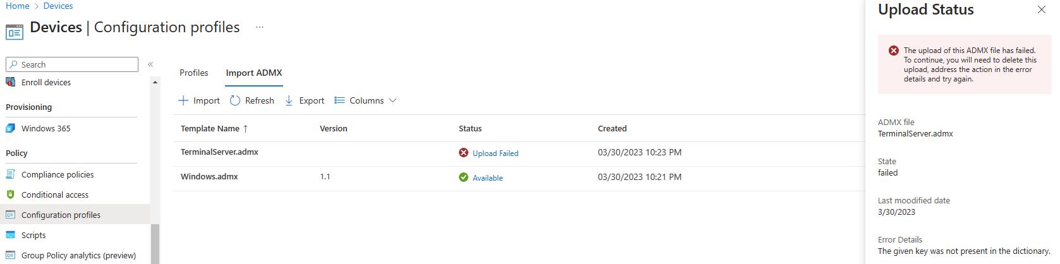The height and width of the screenshot is (264, 1060).
Task: Sort by Template Name column arrow
Action: (246, 128)
